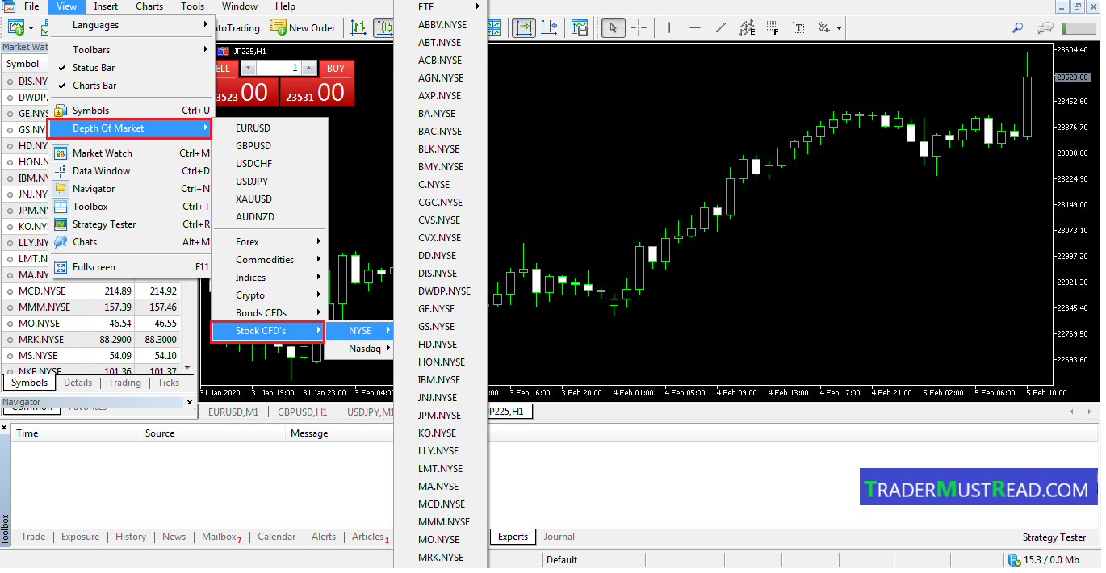
Task: Open the search magnifier icon
Action: [x=1018, y=28]
